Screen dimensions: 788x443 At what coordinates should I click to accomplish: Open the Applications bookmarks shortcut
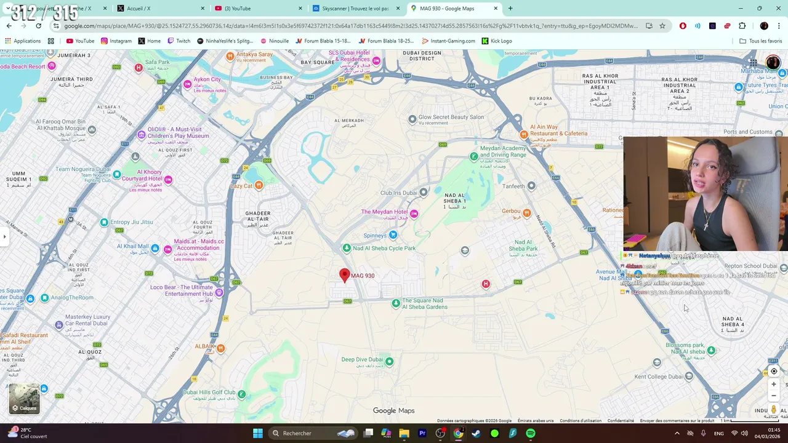(23, 41)
